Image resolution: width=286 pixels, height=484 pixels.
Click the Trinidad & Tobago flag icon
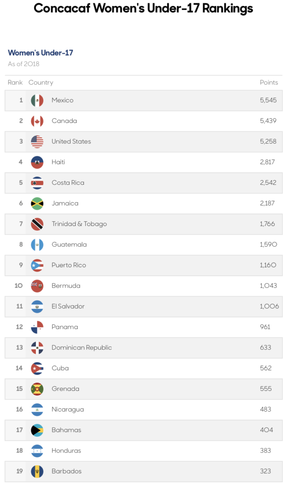[37, 225]
